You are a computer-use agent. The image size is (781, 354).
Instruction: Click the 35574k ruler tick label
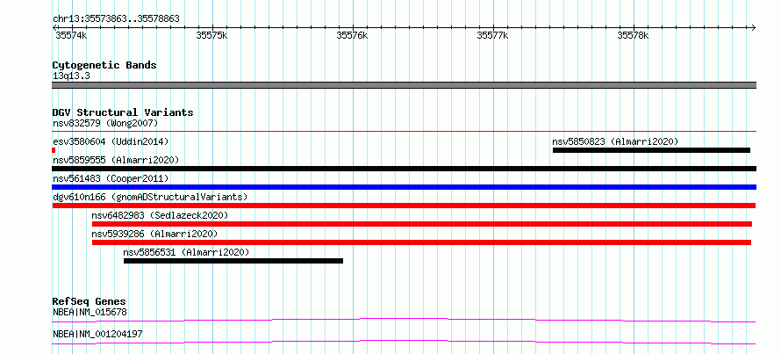coord(72,35)
